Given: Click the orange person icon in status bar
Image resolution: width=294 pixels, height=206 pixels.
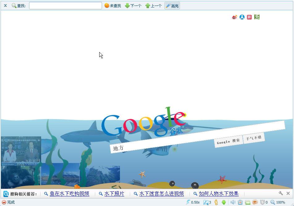Looking at the screenshot, I should (216, 202).
